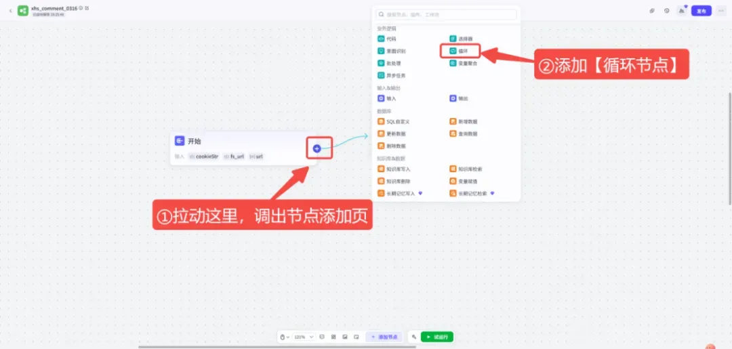Click the plus port on 开始 node
732x349 pixels.
[317, 148]
